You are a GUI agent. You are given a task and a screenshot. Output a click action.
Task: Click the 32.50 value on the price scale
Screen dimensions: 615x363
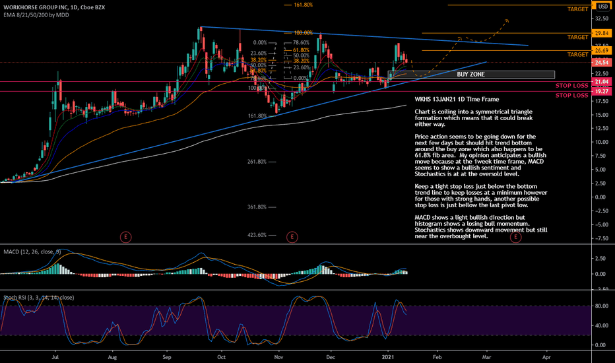click(602, 19)
